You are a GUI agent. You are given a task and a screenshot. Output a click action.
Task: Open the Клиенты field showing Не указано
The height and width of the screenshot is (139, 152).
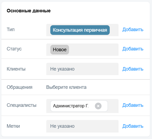(82, 69)
